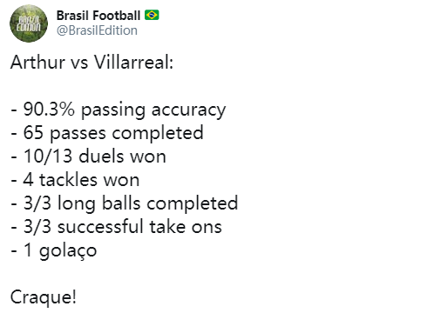Viewport: 441px width, 313px height.
Task: Click the vs text in the heading
Action: 79,64
